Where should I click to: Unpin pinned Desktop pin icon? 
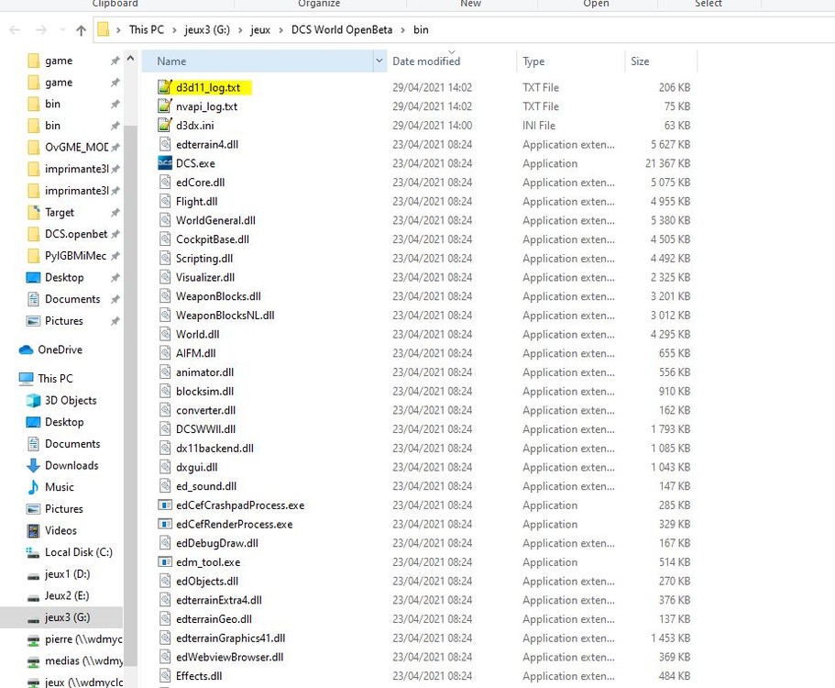pyautogui.click(x=115, y=278)
